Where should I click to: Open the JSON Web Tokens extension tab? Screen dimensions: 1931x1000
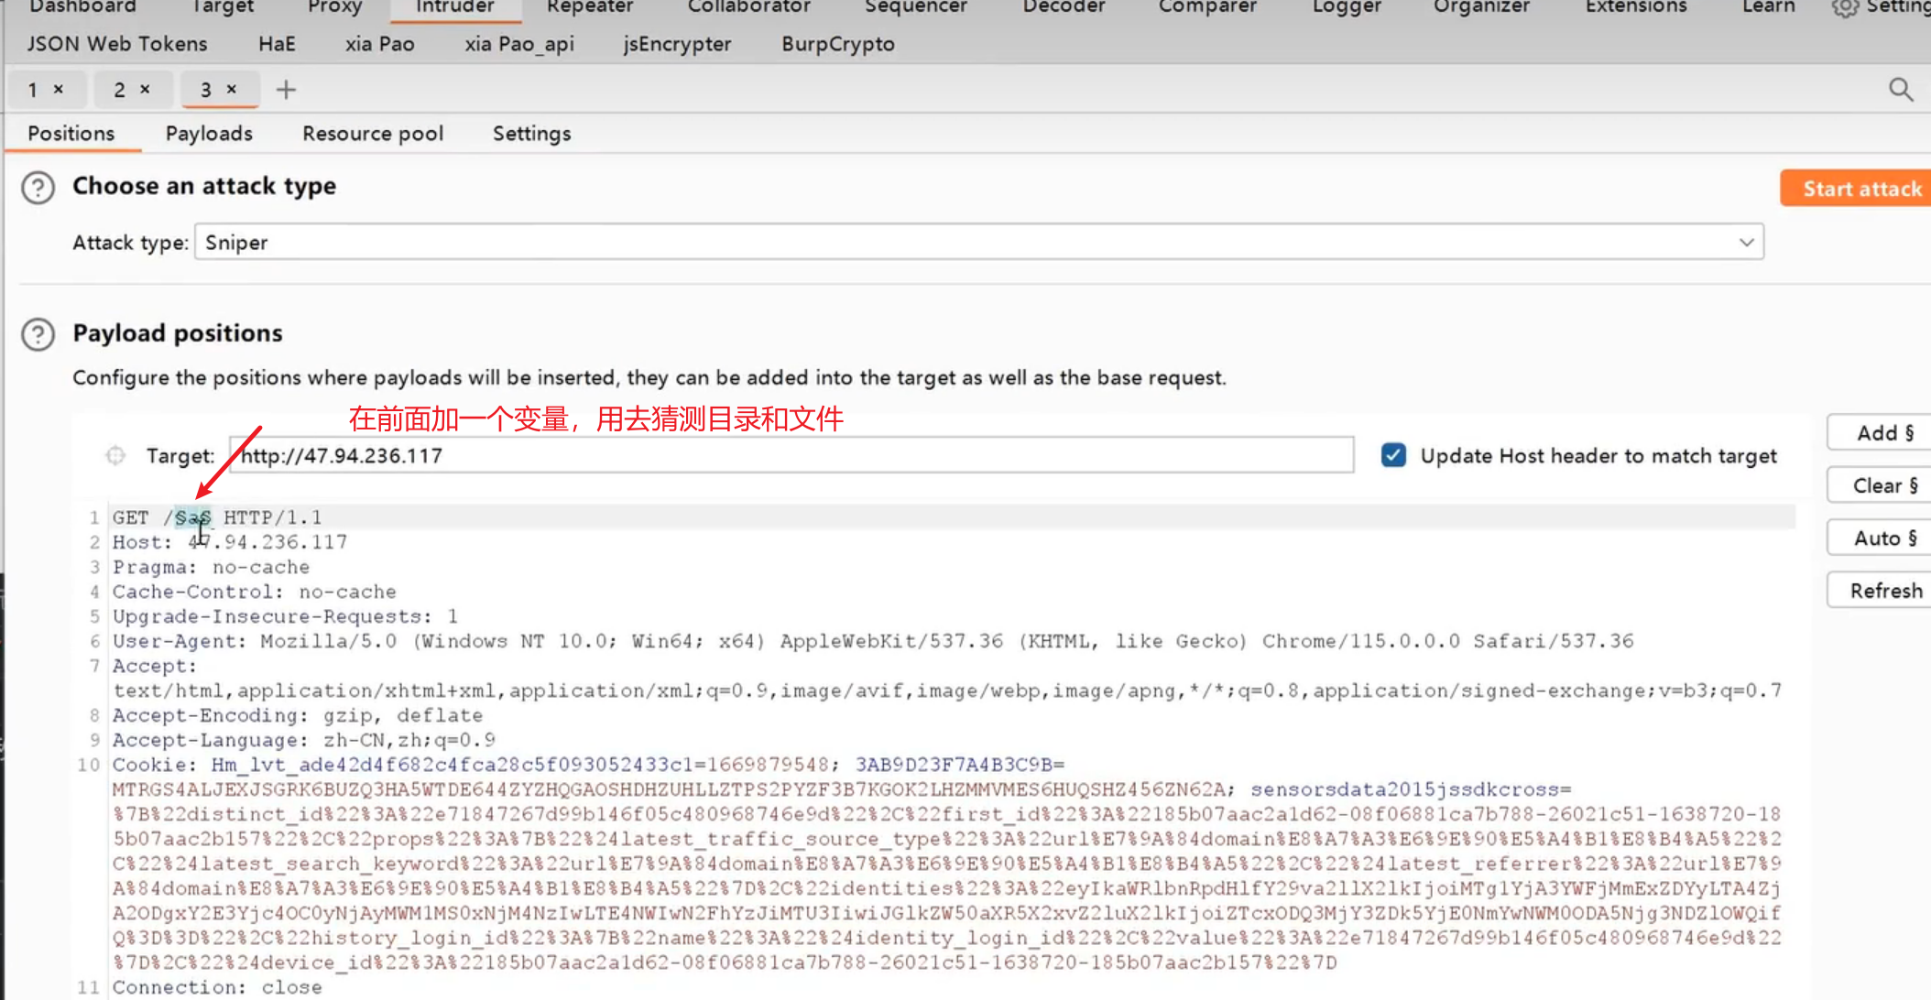tap(117, 44)
